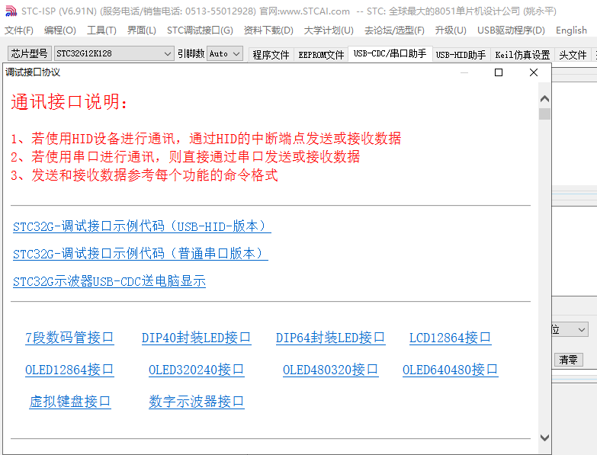Open the OLED480320接口 link
The height and width of the screenshot is (455, 597).
[x=330, y=370]
